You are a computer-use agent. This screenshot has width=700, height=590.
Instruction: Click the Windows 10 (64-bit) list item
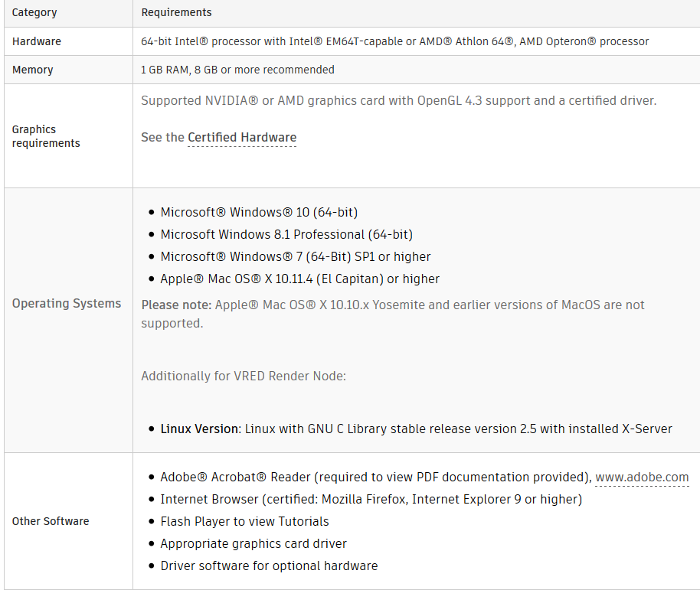point(259,212)
